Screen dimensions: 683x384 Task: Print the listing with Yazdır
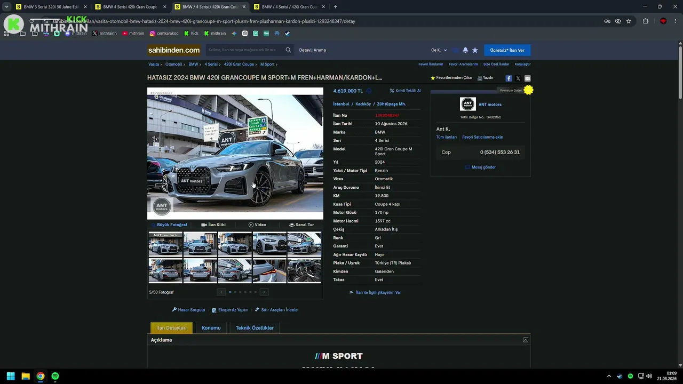tap(486, 78)
